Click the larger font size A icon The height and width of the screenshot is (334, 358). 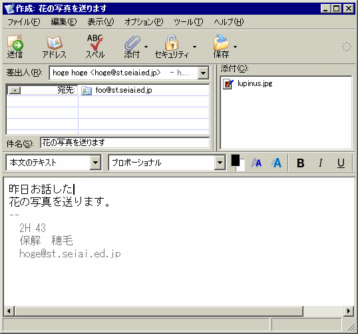[276, 163]
